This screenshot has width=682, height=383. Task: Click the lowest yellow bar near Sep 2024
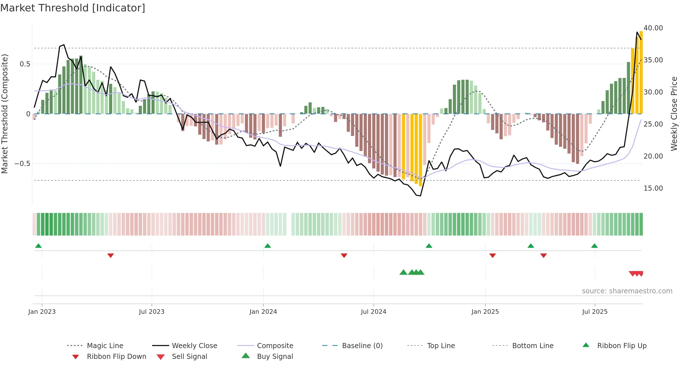click(421, 150)
